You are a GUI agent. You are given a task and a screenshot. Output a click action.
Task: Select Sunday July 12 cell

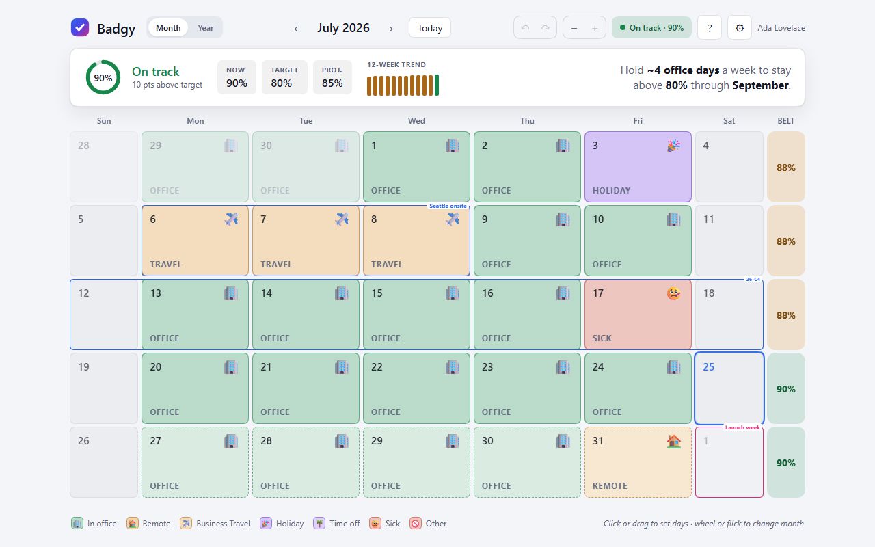point(104,315)
